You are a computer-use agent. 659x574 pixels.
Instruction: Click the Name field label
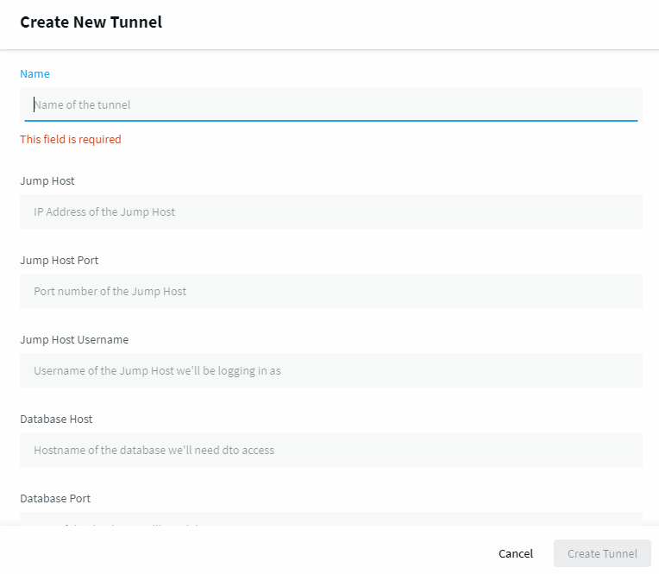tap(35, 74)
